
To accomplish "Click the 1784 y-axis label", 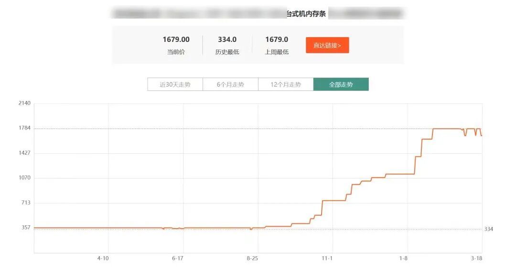I will (24, 128).
